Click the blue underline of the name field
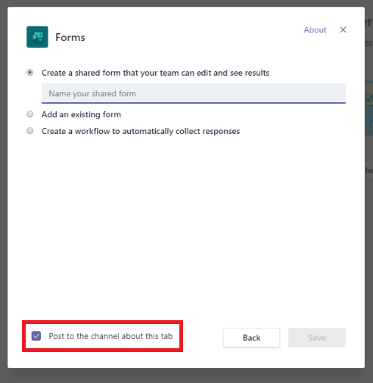This screenshot has height=383, width=373. tap(194, 103)
